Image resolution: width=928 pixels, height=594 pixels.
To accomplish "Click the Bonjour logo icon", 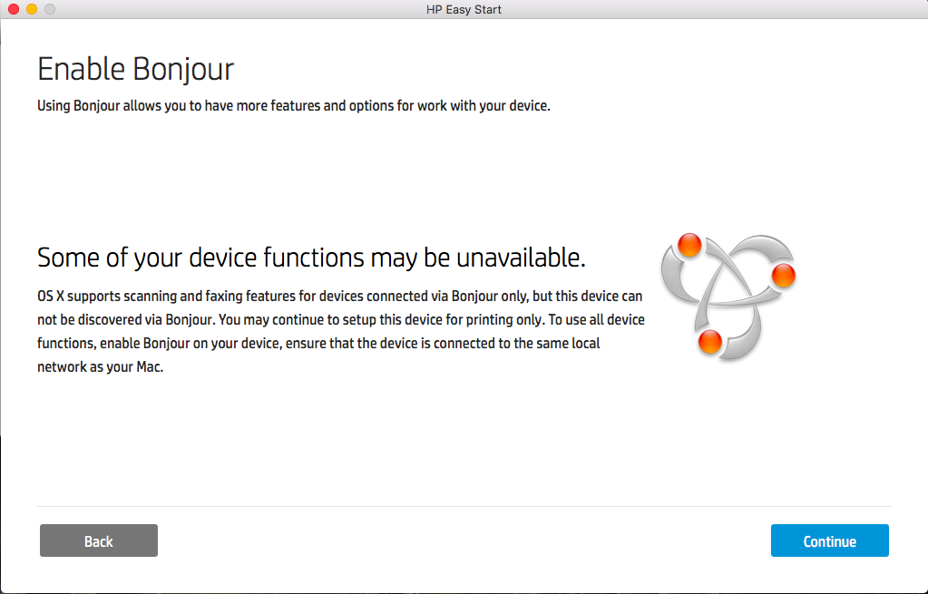I will pos(728,297).
